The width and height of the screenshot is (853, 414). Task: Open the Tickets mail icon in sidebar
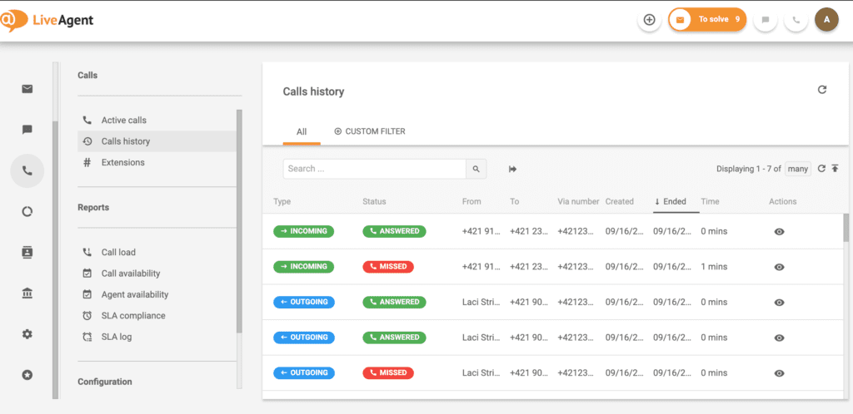(27, 89)
